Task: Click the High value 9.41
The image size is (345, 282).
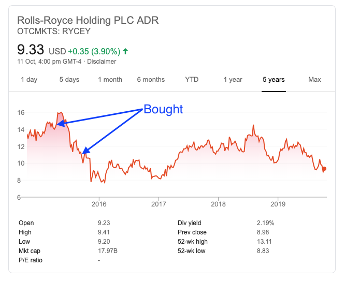Action: [104, 232]
